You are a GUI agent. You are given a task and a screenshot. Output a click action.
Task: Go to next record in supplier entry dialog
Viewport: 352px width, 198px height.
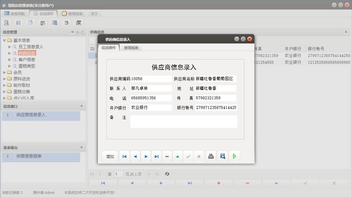[x=146, y=156]
